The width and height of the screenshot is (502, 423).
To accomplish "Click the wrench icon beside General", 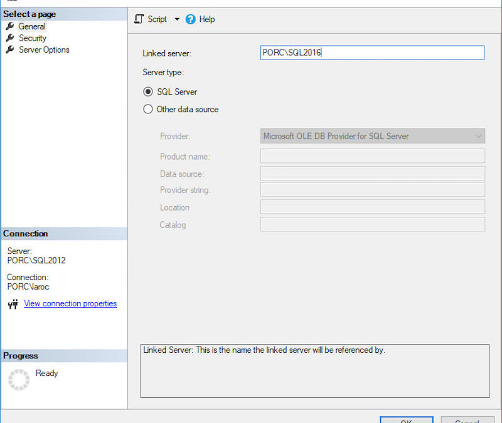I will pyautogui.click(x=9, y=26).
